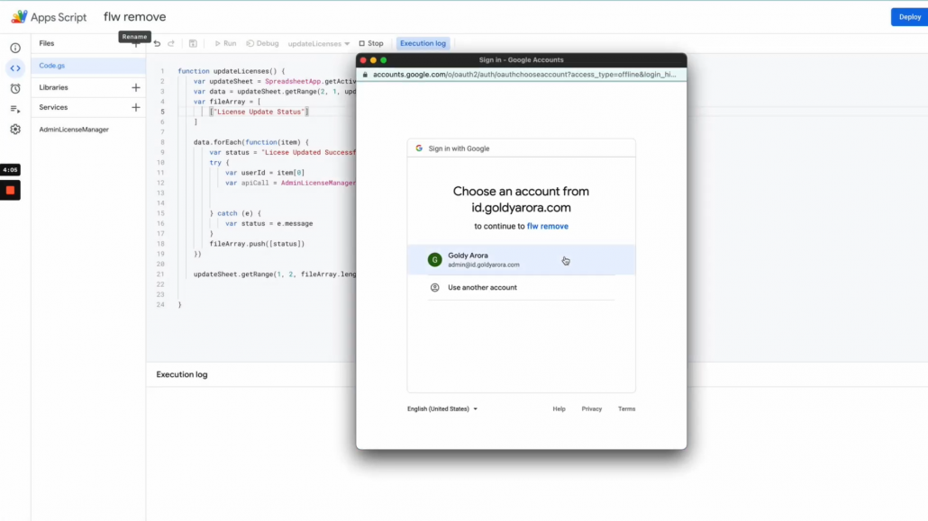Open the Overview info icon in sidebar
This screenshot has width=928, height=521.
point(15,48)
